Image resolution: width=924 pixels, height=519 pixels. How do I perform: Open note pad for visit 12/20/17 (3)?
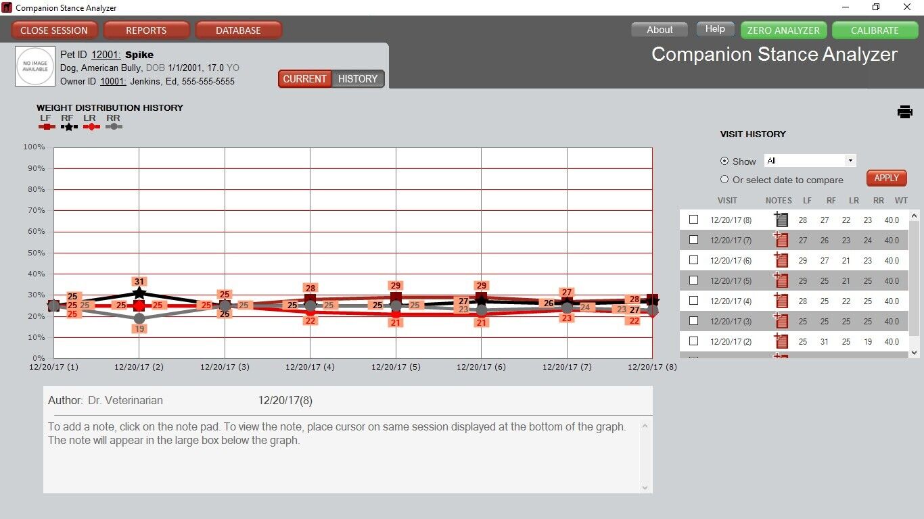(781, 320)
